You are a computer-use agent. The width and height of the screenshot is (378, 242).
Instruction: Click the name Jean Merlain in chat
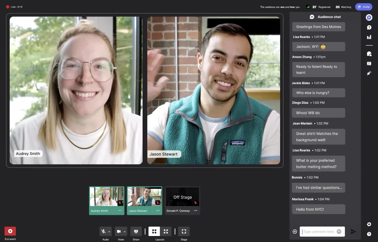point(302,123)
